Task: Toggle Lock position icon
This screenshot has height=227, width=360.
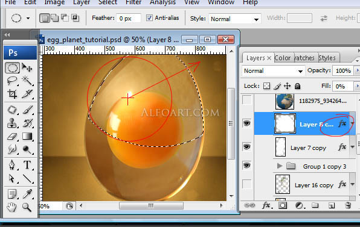Action: pos(288,86)
